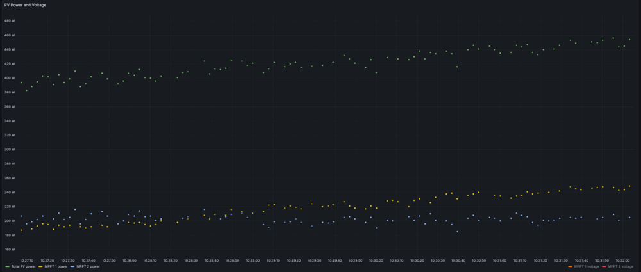Image resolution: width=641 pixels, height=272 pixels.
Task: Click the 300 W y-axis label
Action: 9,149
